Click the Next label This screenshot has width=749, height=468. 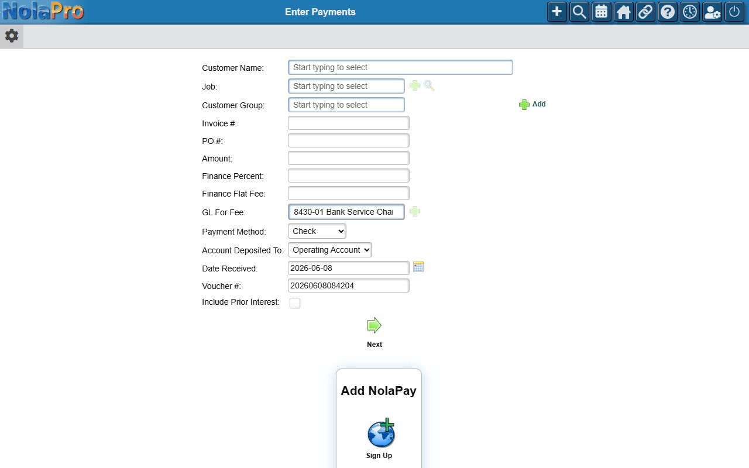[374, 345]
